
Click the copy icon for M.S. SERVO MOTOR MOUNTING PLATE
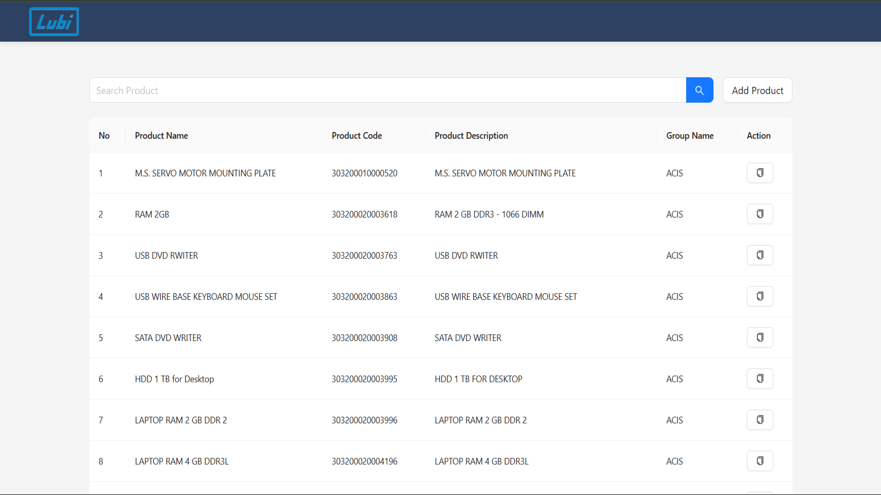(759, 173)
